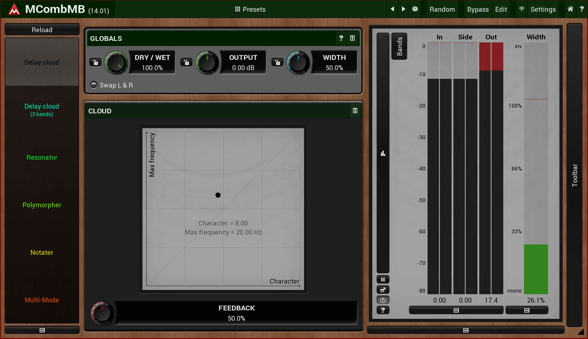Load the next preset arrow
This screenshot has width=588, height=339.
coord(404,9)
